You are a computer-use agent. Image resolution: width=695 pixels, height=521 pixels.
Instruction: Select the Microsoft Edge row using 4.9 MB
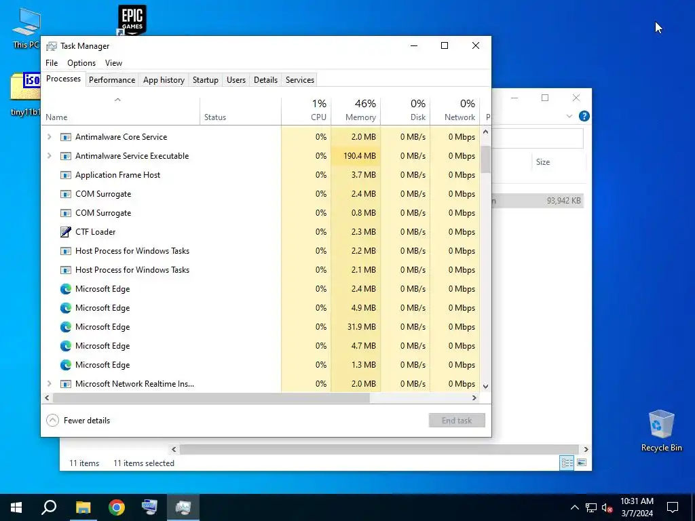261,308
